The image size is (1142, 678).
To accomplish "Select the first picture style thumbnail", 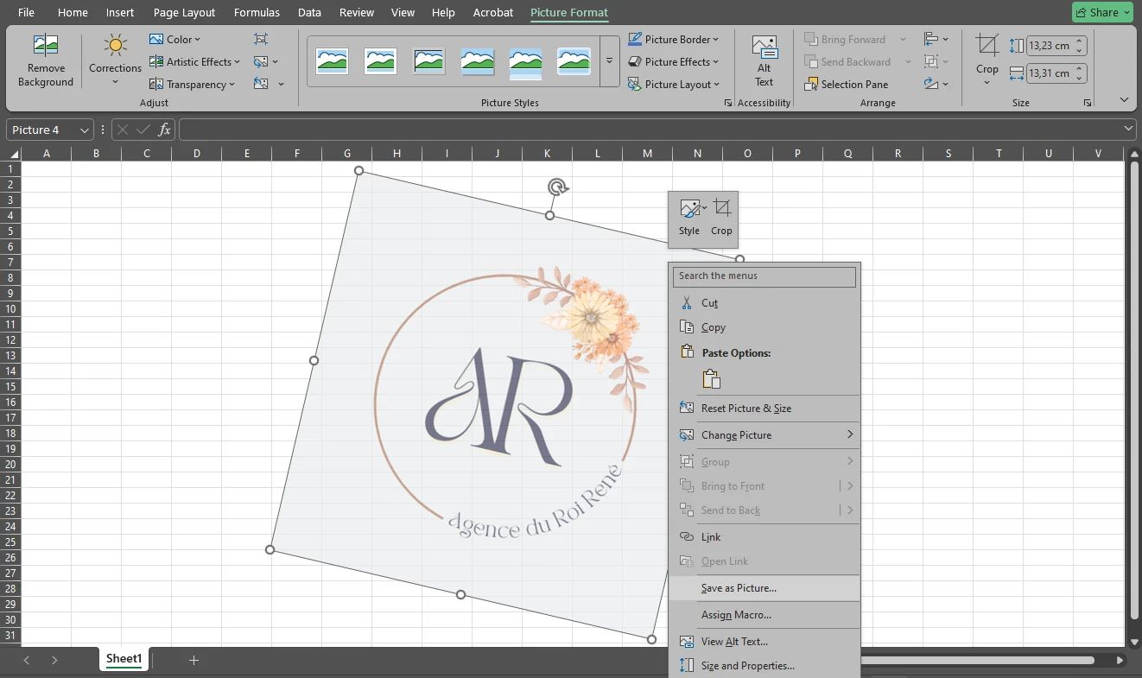I will pyautogui.click(x=332, y=61).
